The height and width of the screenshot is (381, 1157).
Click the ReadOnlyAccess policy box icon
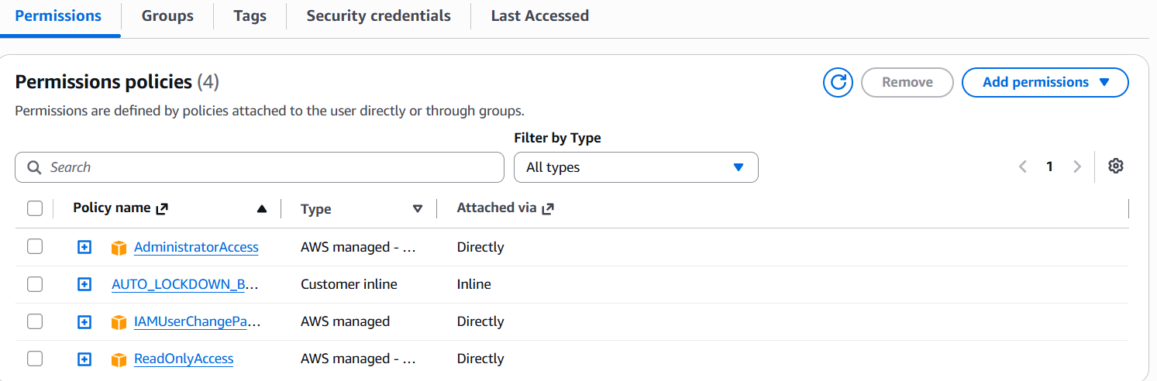tap(119, 359)
